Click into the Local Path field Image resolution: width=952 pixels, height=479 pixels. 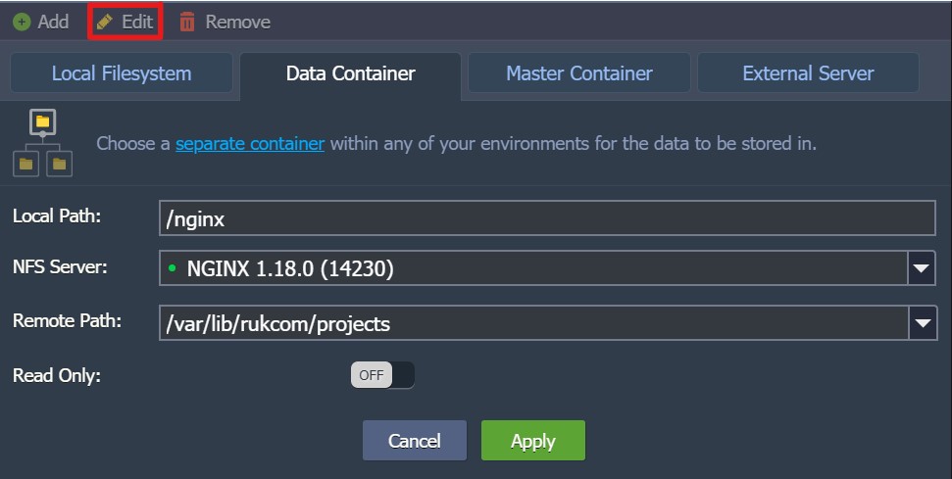pos(547,218)
